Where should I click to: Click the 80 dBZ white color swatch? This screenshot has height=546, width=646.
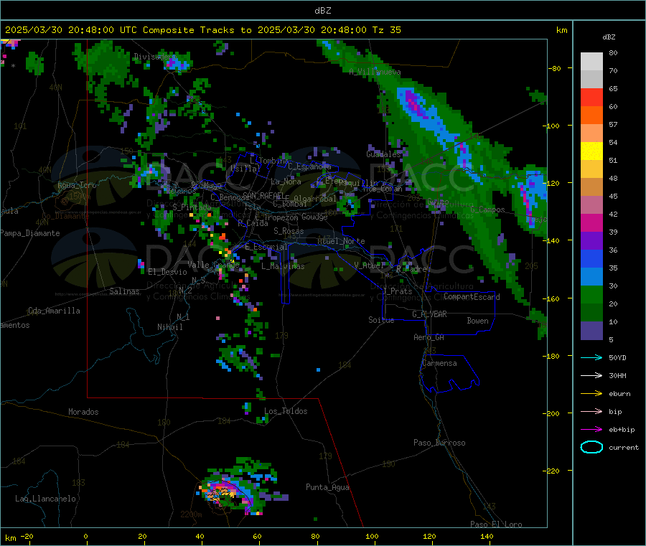pyautogui.click(x=591, y=62)
